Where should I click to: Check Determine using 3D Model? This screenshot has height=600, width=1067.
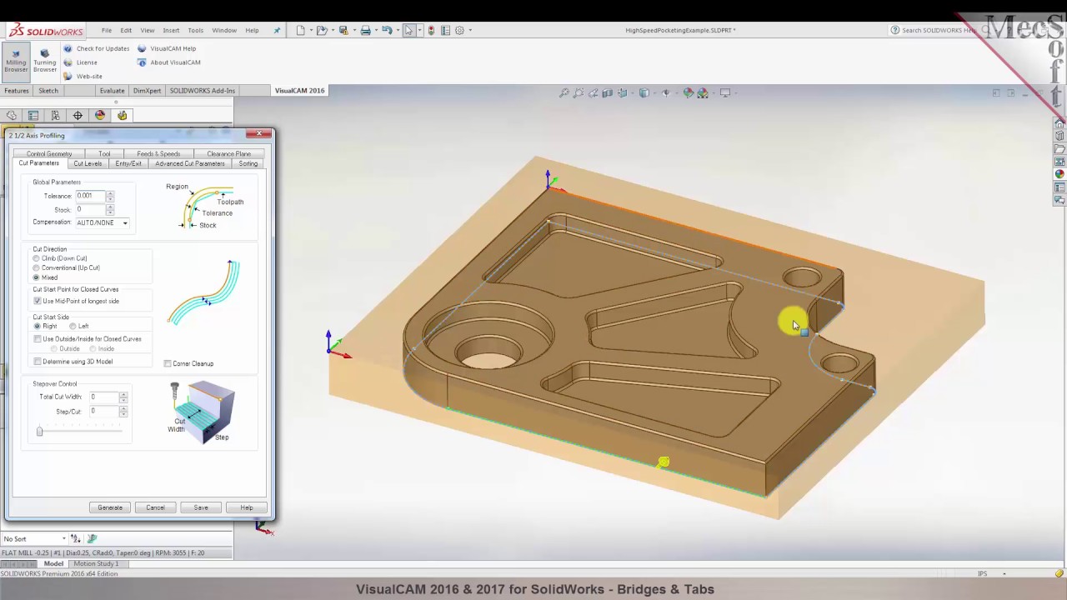pyautogui.click(x=38, y=362)
